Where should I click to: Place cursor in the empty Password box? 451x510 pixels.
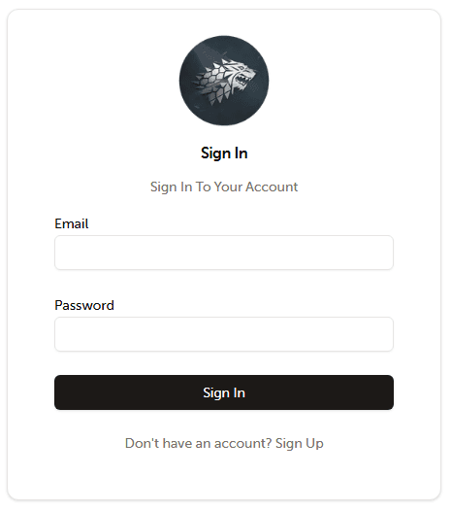[x=224, y=334]
